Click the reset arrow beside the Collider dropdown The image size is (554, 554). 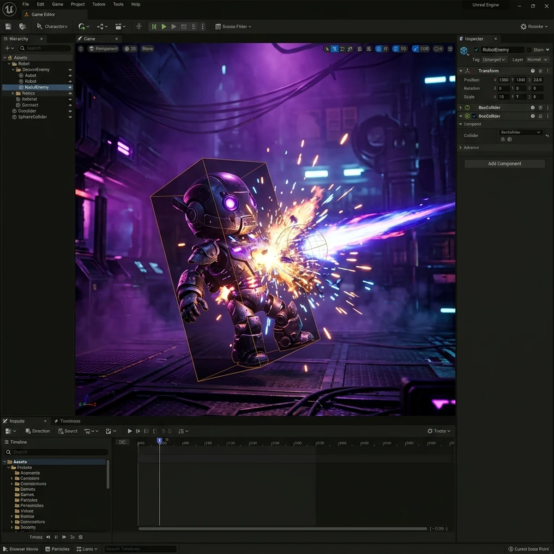547,136
